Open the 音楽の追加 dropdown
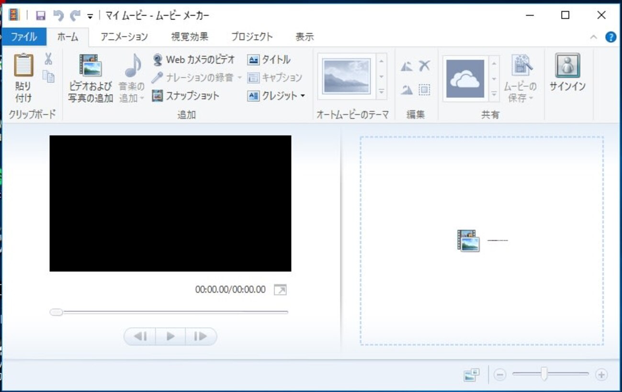 131,78
